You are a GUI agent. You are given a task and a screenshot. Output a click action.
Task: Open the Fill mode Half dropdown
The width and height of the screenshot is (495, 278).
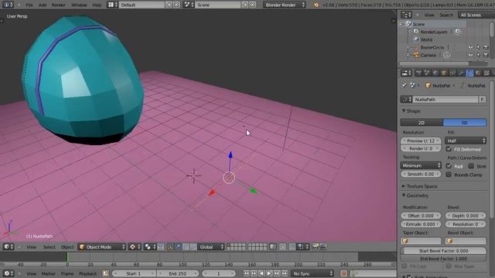pyautogui.click(x=466, y=141)
